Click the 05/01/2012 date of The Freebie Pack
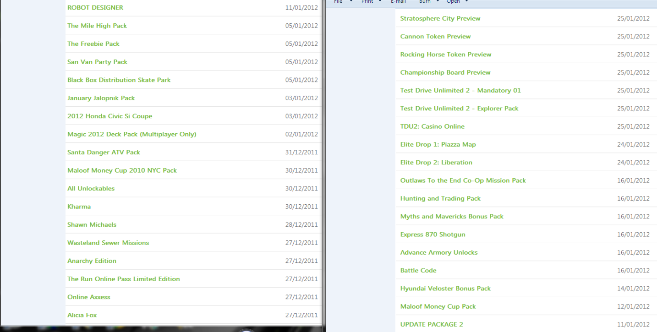The width and height of the screenshot is (657, 332). tap(301, 44)
